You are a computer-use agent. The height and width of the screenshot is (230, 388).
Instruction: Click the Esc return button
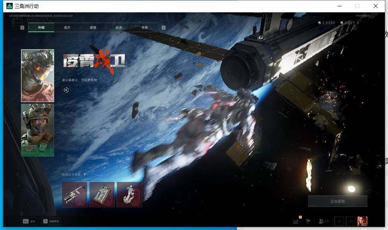coord(29,221)
